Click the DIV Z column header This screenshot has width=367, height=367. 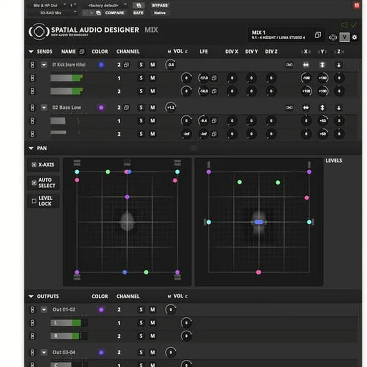coord(271,51)
